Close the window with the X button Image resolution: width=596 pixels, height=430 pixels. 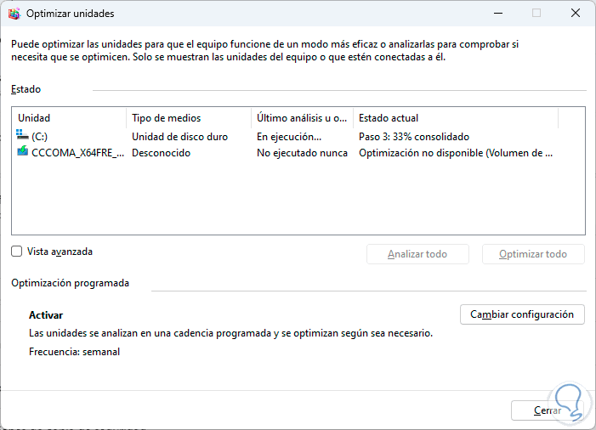click(575, 14)
